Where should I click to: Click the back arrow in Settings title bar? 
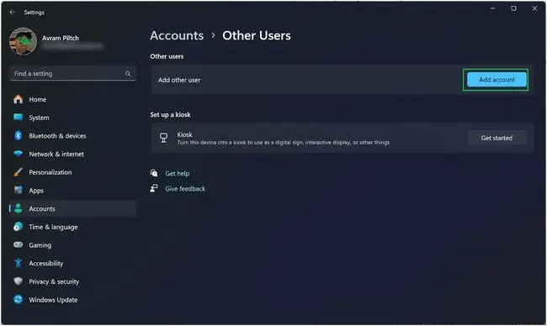13,13
